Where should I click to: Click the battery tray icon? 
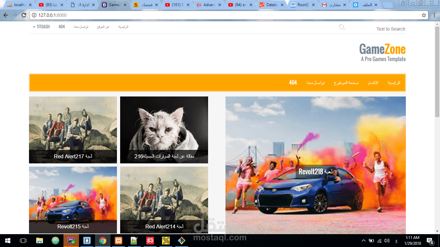[371, 241]
